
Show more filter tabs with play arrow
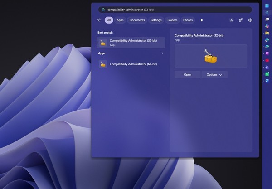coord(202,20)
